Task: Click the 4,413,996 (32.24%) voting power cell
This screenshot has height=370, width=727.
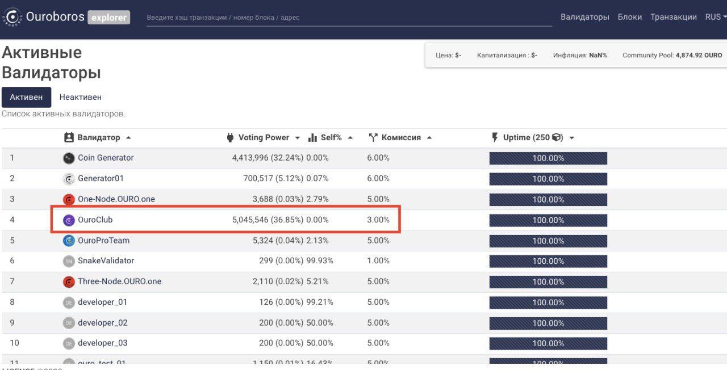Action: [268, 158]
